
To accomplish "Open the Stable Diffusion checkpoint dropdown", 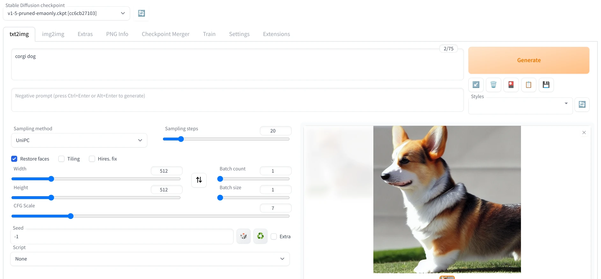I will [x=66, y=13].
